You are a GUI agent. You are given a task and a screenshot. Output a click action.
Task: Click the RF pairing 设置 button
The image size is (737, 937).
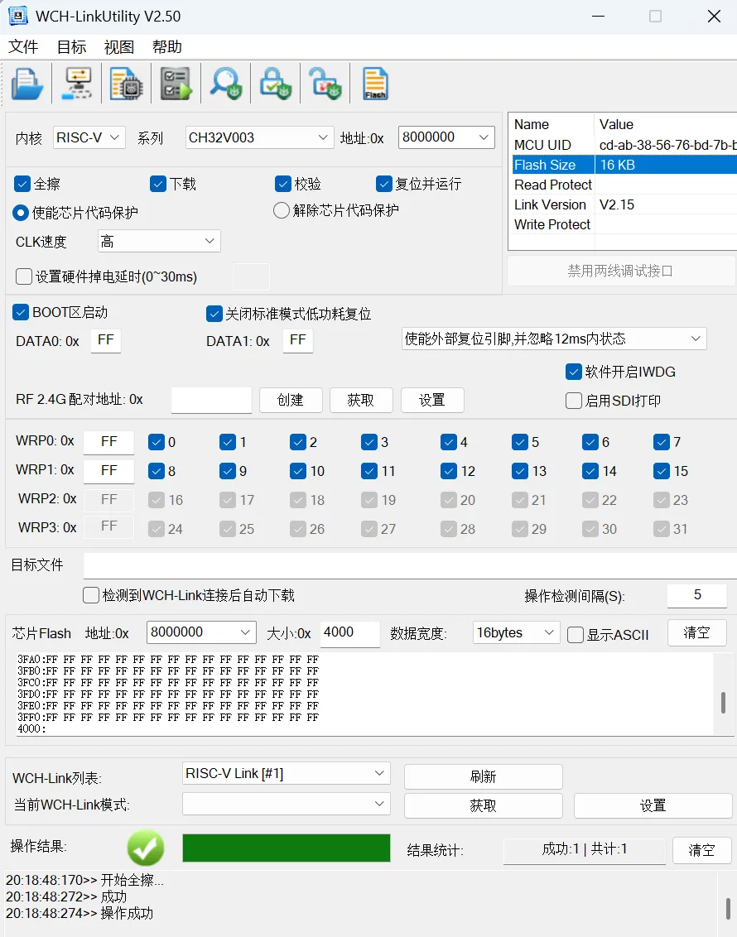pyautogui.click(x=432, y=400)
